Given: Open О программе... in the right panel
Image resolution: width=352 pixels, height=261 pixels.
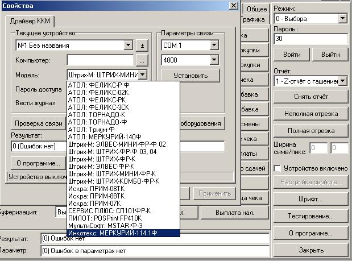Looking at the screenshot, I should coord(311,233).
